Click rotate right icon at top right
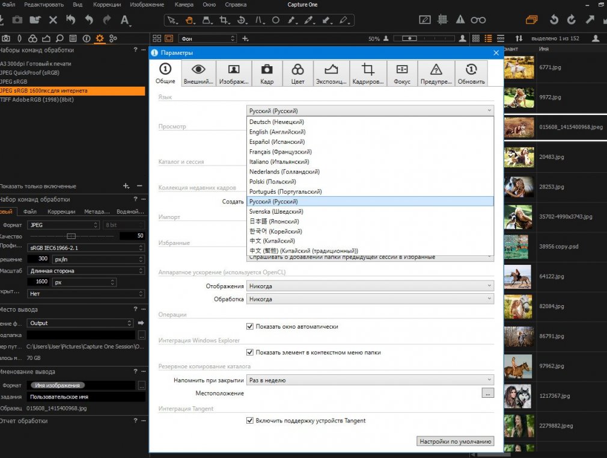Viewport: 607px width, 458px height. (x=572, y=20)
